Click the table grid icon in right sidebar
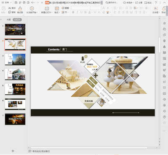This screenshot has width=168, height=155. 164,52
